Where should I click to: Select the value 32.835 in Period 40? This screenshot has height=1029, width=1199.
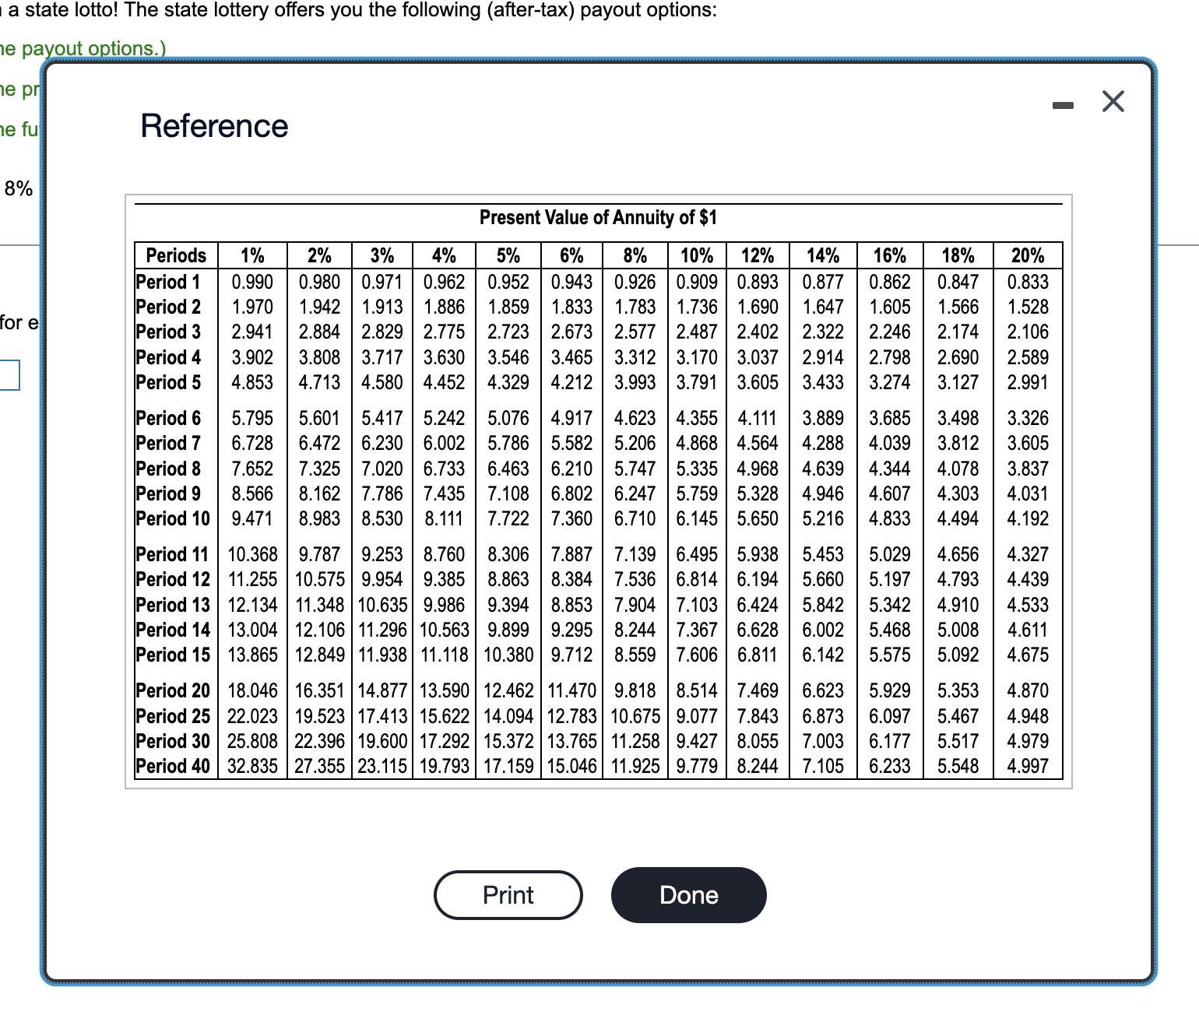[x=252, y=766]
